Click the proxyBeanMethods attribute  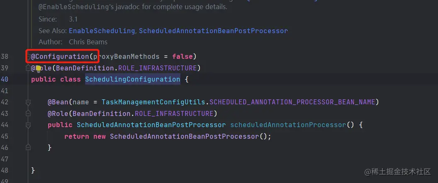(x=126, y=57)
